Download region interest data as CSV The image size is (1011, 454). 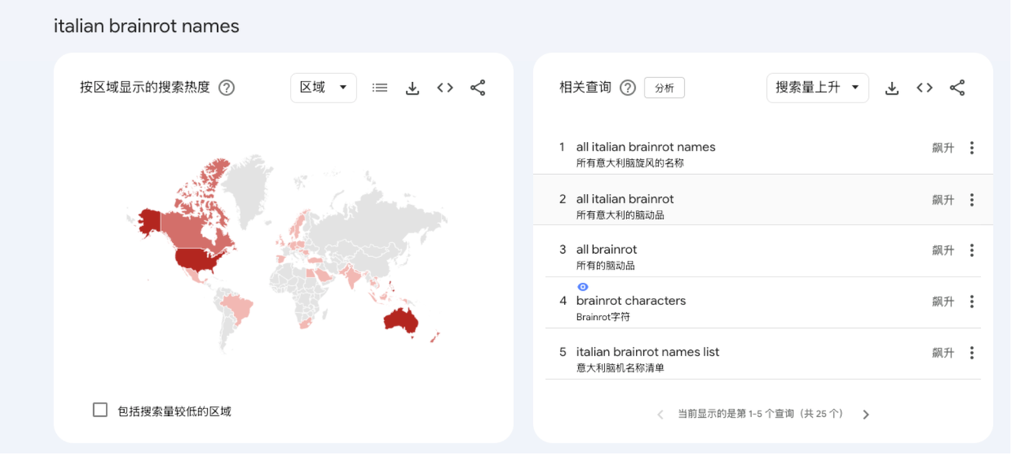click(412, 88)
